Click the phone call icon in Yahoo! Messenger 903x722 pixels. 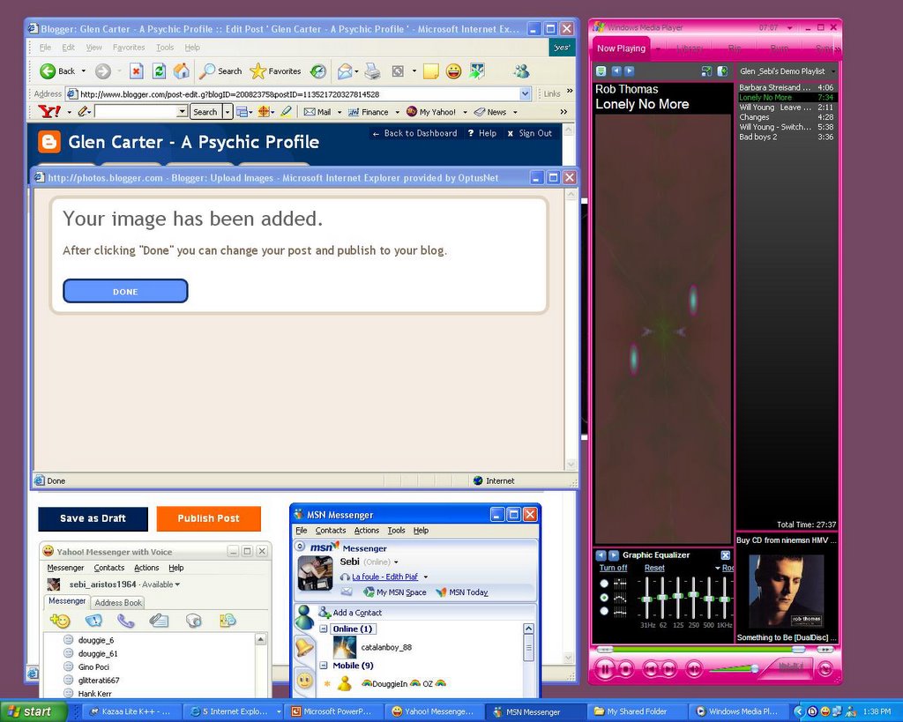tap(125, 620)
